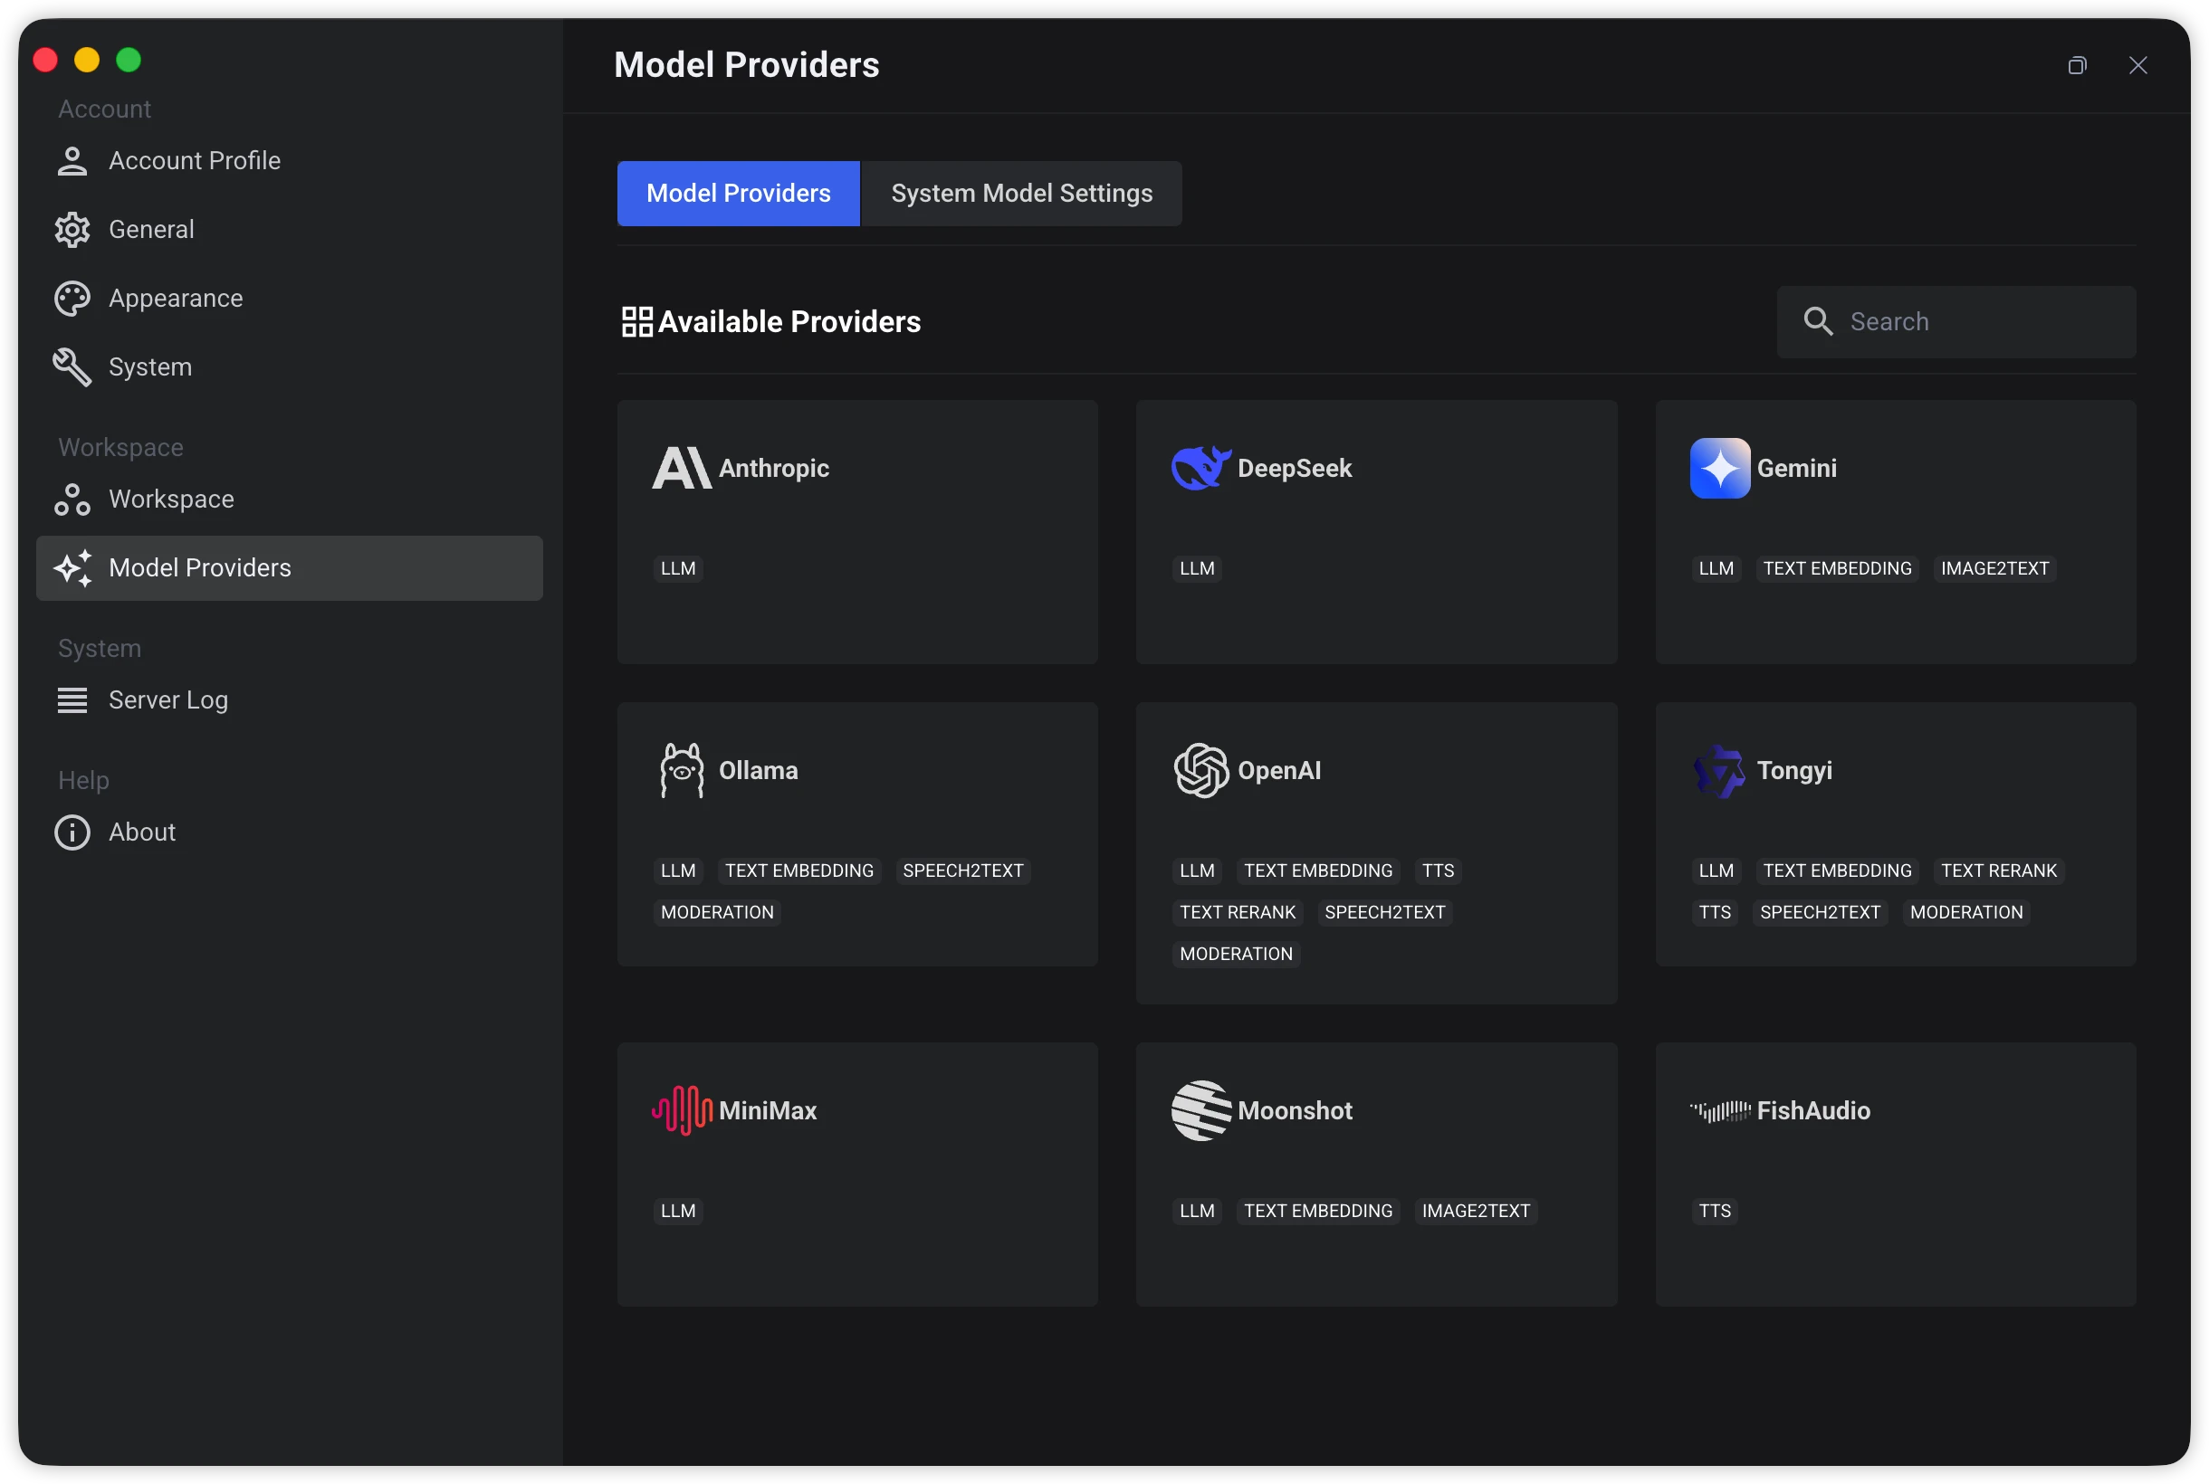Click the Ollama llama logo
The height and width of the screenshot is (1484, 2209).
coord(682,770)
